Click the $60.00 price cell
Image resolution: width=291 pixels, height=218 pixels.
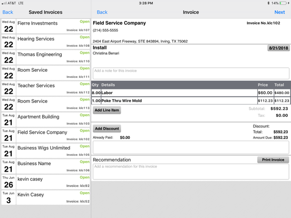(265, 93)
